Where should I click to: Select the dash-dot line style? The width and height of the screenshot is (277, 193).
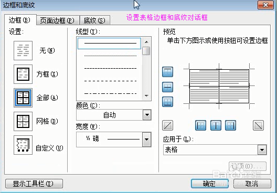point(110,93)
